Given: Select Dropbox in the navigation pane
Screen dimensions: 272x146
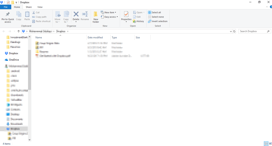Looking at the screenshot, I should (12, 53).
